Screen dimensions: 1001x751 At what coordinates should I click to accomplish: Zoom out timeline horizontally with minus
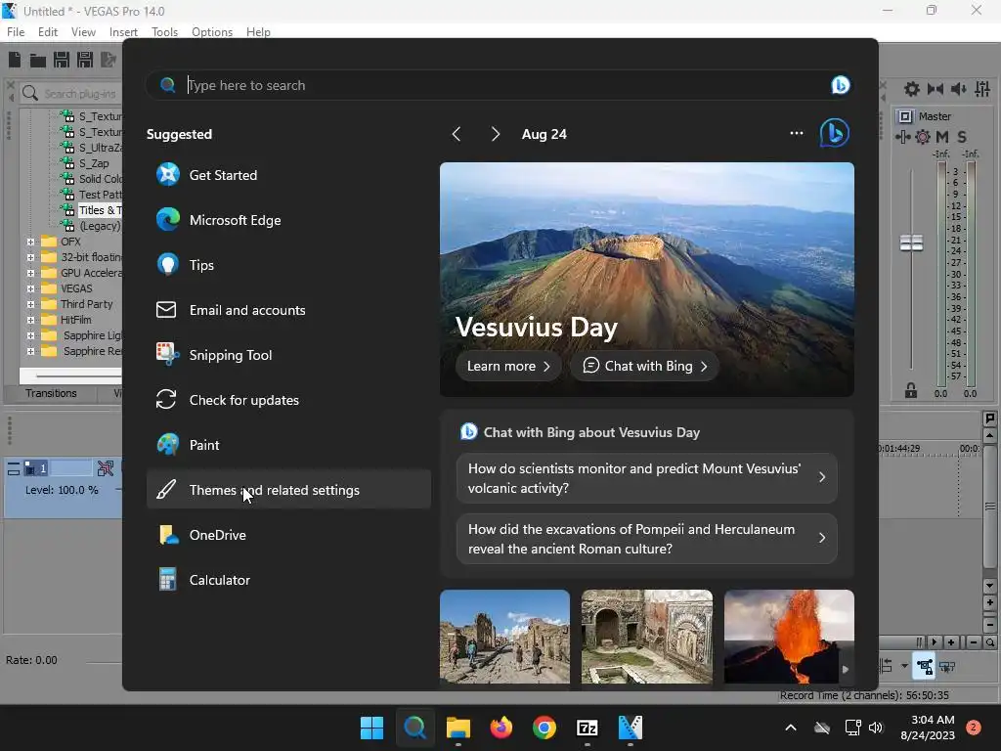click(x=973, y=642)
